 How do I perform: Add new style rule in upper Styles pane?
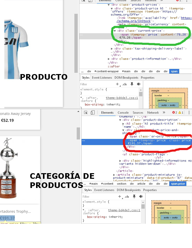pyautogui.click(x=117, y=84)
